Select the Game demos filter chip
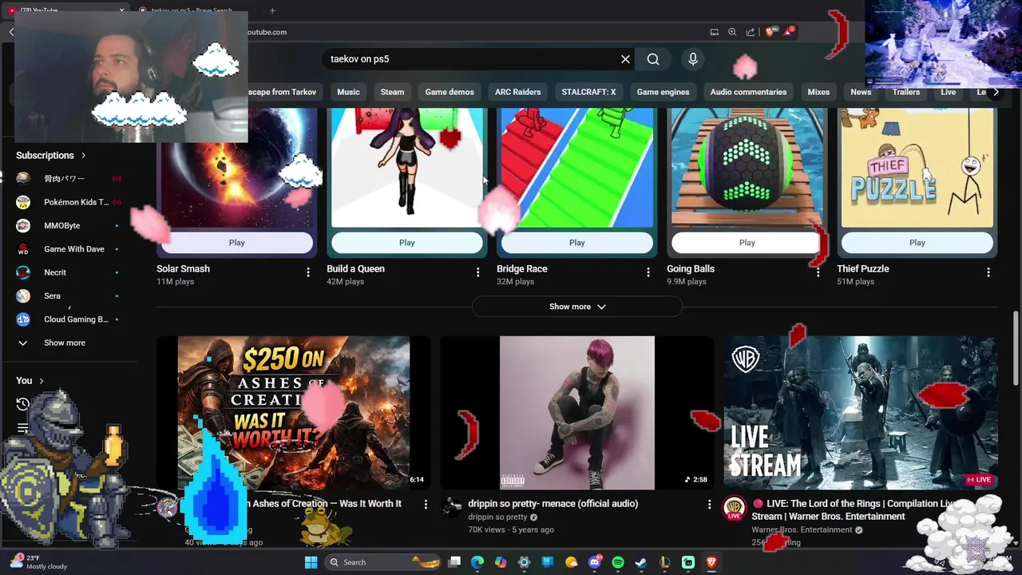The image size is (1022, 575). tap(450, 92)
